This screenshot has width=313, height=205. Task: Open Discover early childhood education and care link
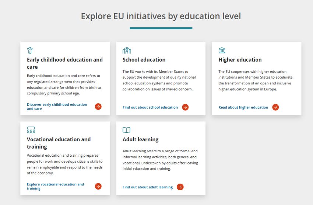(57, 107)
